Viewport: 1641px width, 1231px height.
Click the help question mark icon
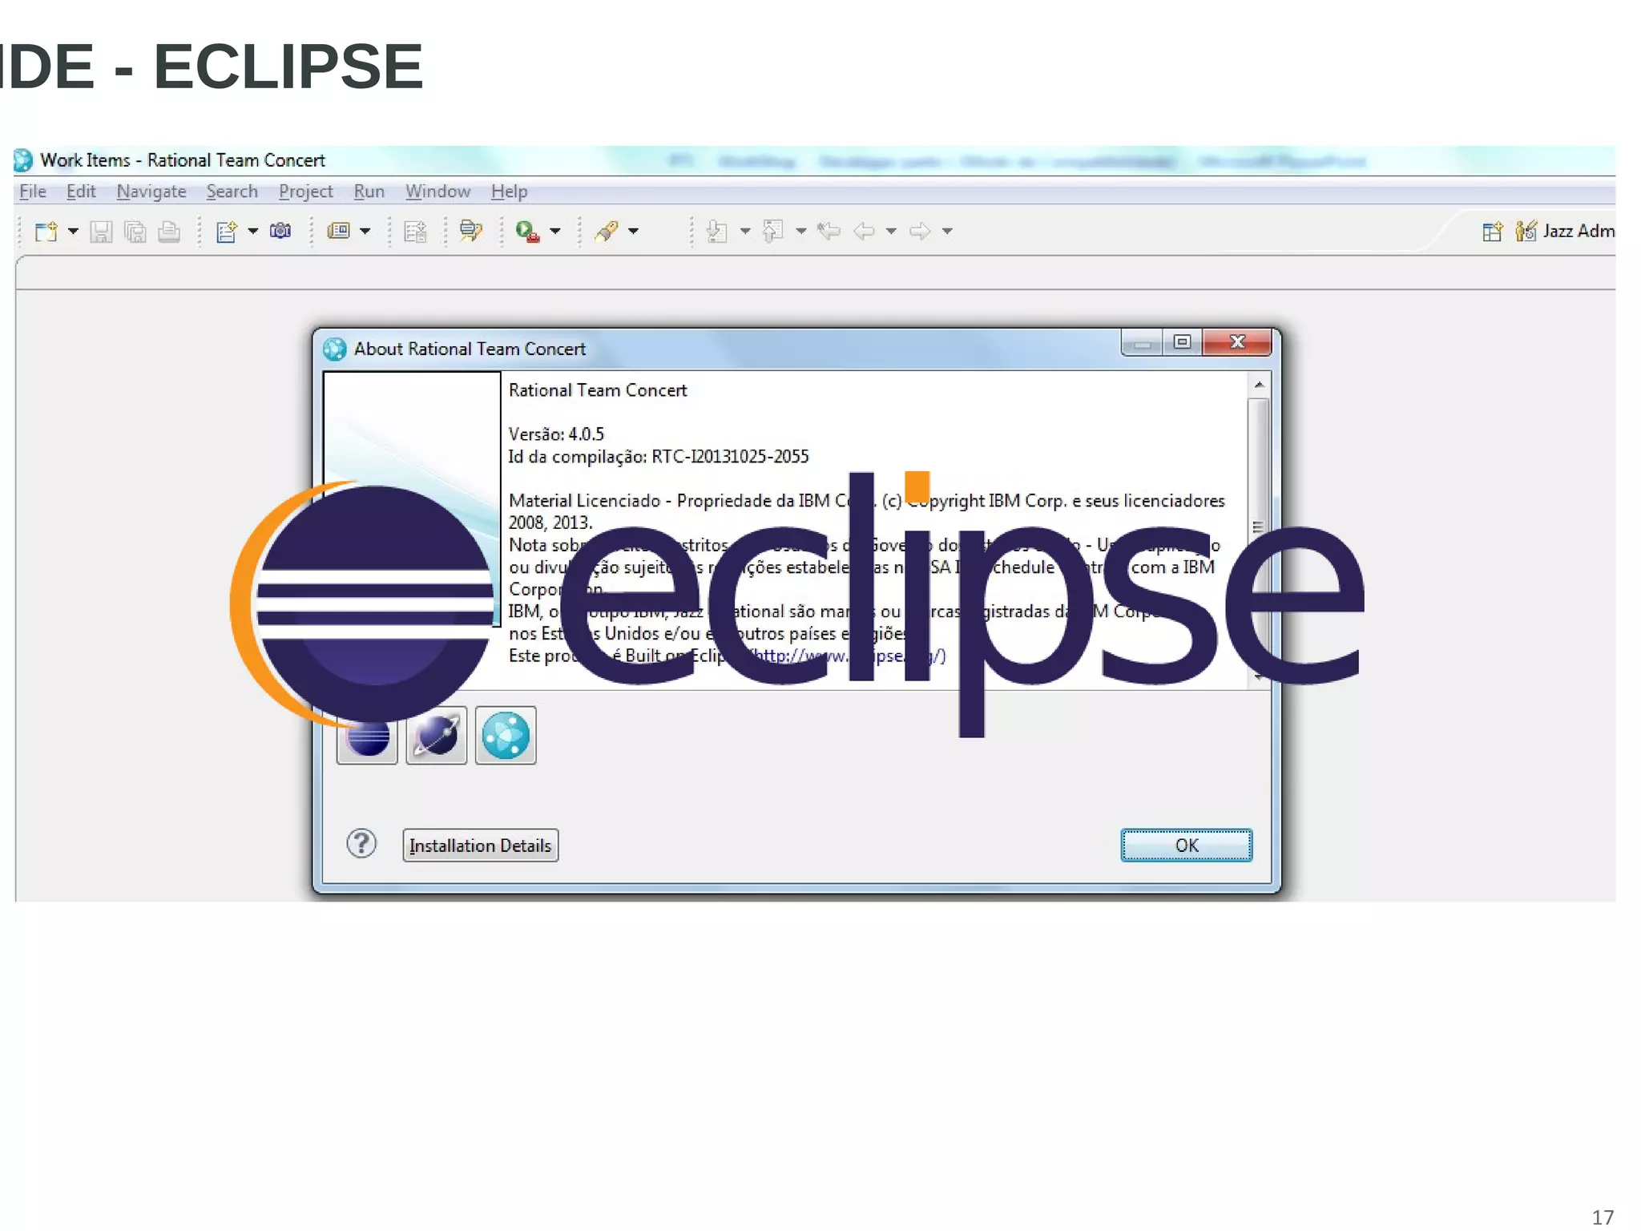361,844
